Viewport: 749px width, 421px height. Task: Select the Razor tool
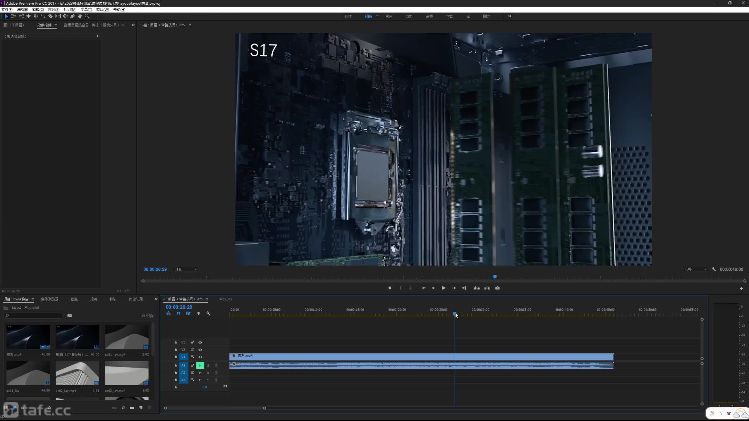tap(50, 16)
